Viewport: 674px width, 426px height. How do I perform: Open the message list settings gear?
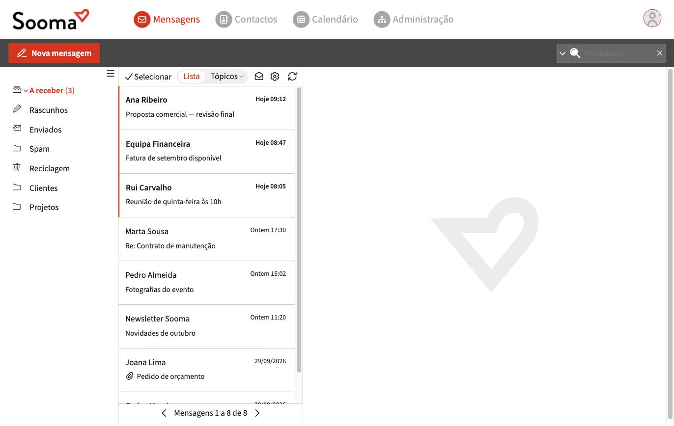[x=275, y=76]
